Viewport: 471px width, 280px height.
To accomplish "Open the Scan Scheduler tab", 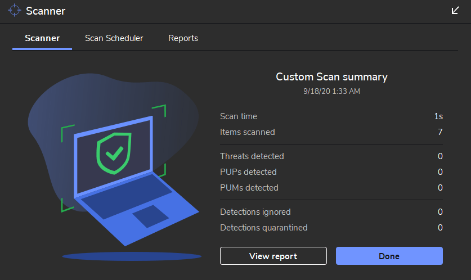I will click(x=114, y=38).
